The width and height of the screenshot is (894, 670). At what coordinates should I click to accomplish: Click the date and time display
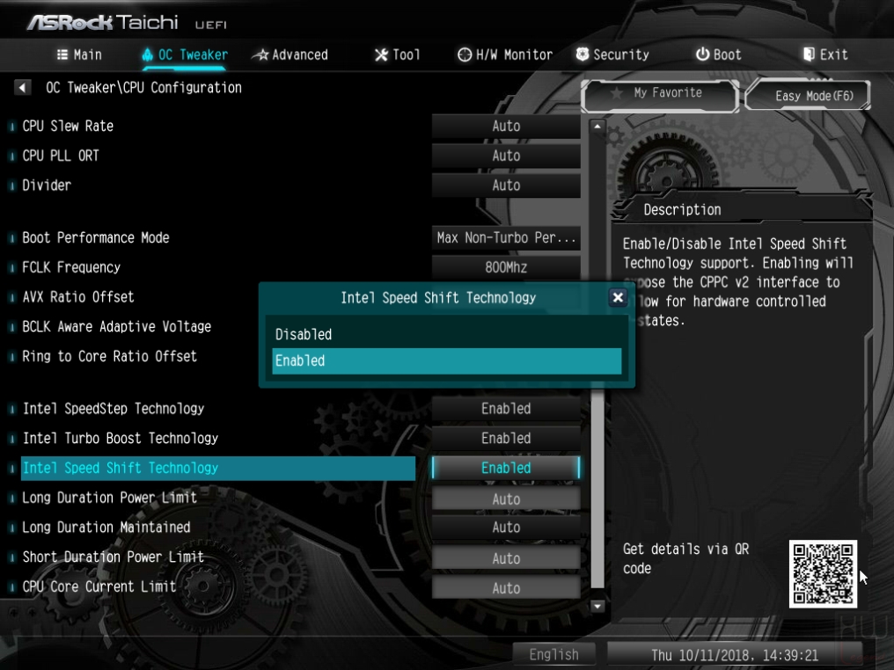tap(735, 655)
